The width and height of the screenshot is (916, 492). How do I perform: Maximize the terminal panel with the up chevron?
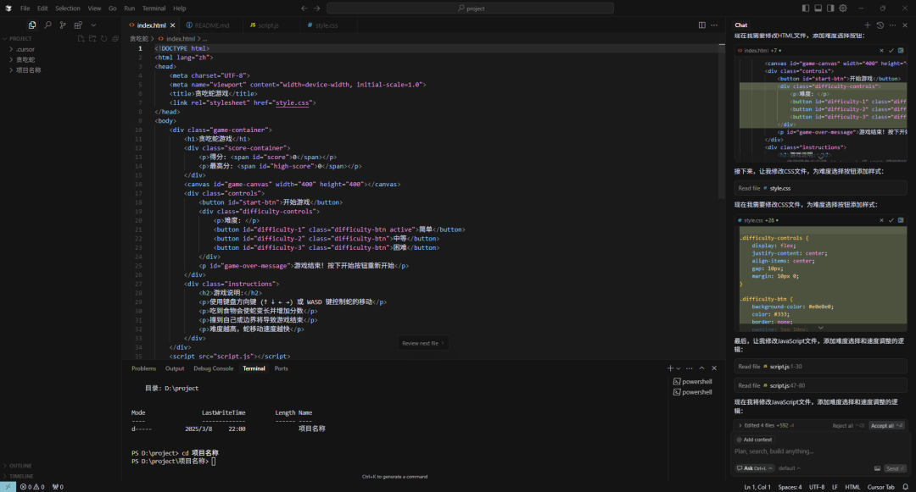701,368
